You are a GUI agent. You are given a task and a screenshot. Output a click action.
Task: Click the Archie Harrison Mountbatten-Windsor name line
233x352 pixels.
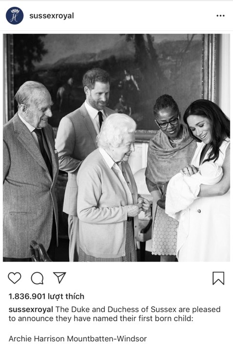[78, 338]
